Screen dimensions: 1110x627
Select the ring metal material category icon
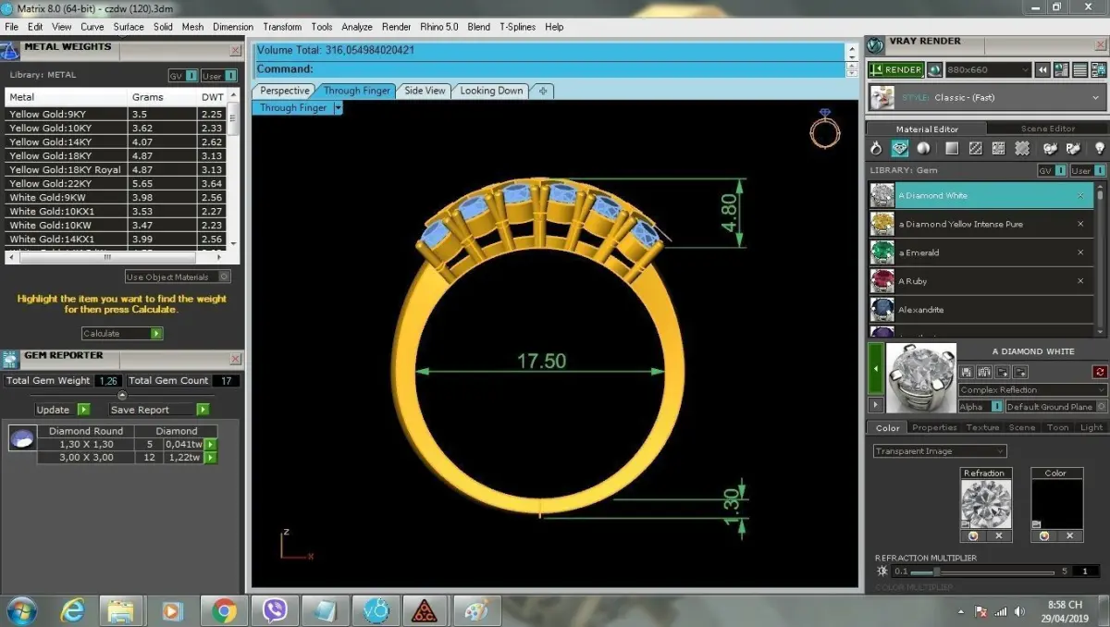click(876, 148)
